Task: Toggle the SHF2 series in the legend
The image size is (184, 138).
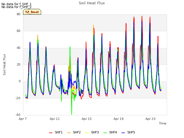Action: (74, 132)
